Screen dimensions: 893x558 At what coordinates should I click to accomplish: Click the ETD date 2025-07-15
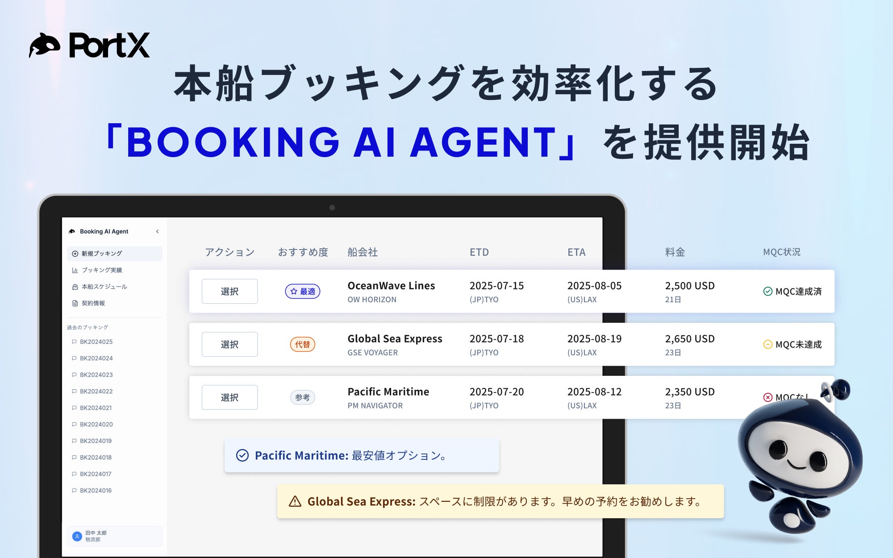point(497,286)
